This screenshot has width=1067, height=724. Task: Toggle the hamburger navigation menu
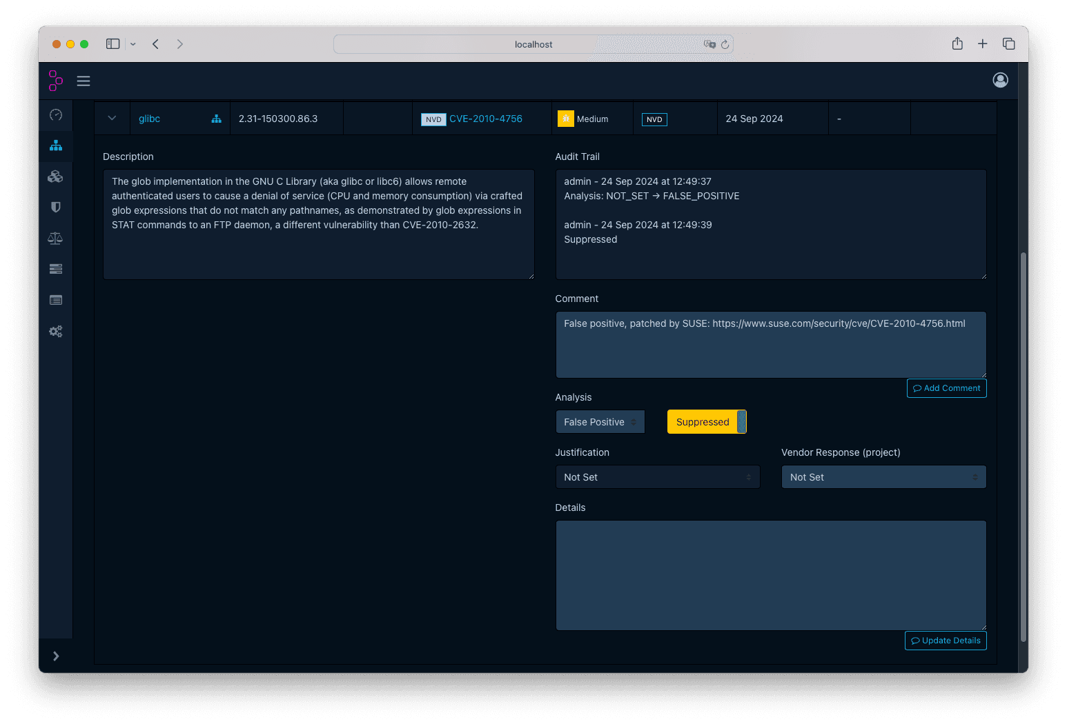(x=84, y=81)
